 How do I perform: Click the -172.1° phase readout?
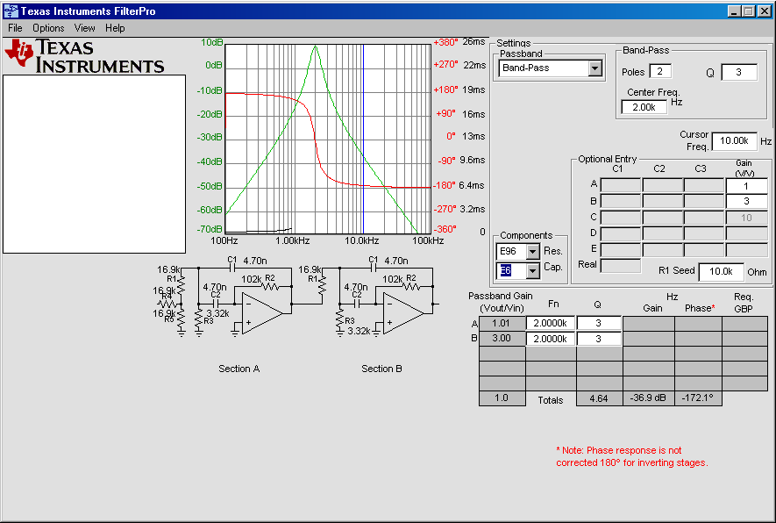698,398
